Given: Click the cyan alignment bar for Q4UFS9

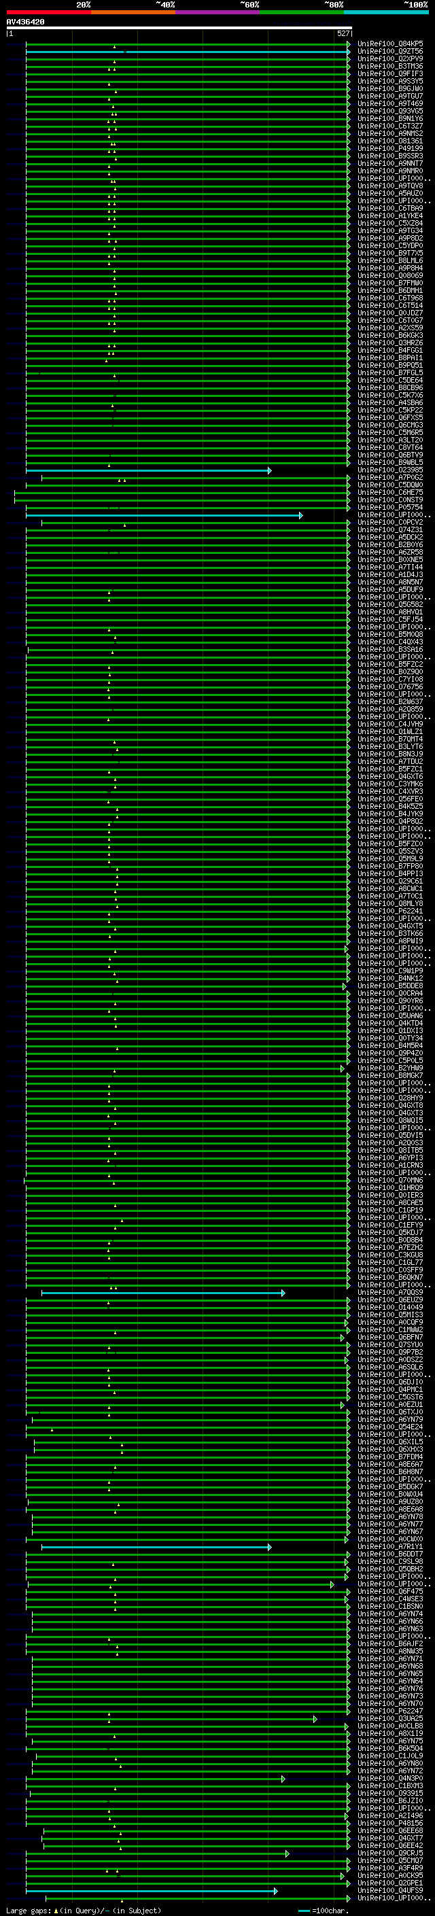Looking at the screenshot, I should coord(152,1890).
